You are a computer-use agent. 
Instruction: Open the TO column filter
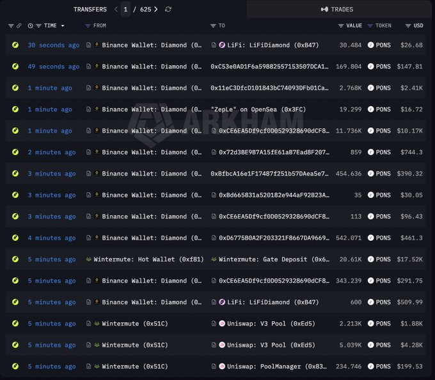tap(213, 26)
